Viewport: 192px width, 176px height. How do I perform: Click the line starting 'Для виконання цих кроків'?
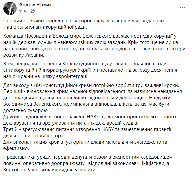click(85, 145)
